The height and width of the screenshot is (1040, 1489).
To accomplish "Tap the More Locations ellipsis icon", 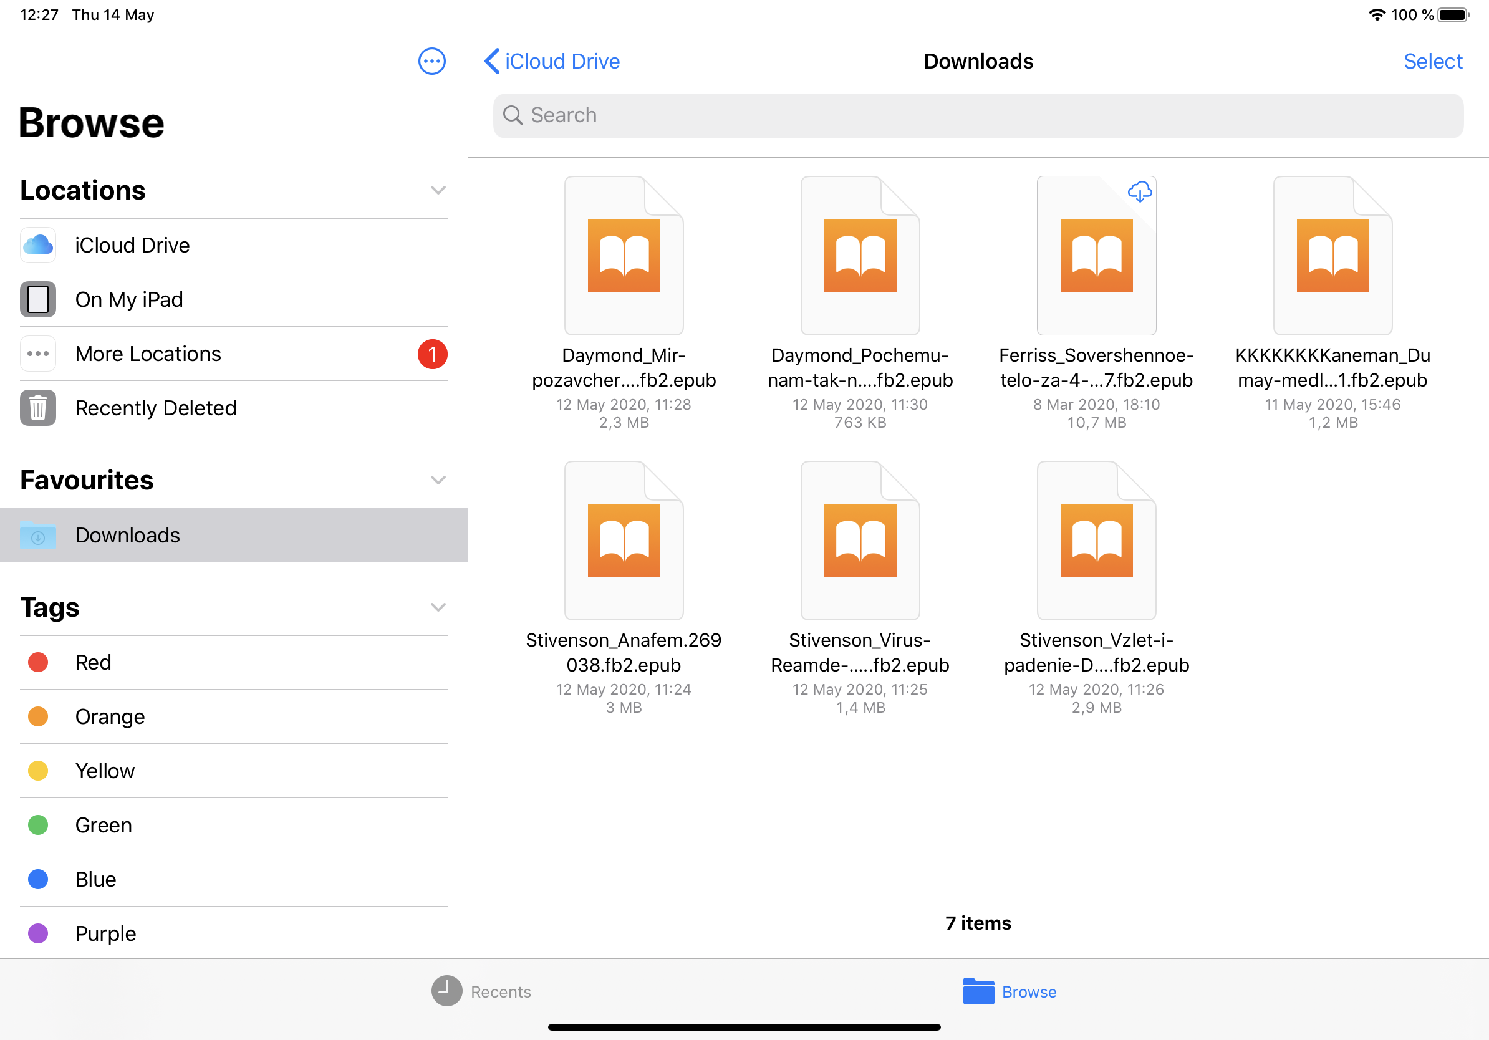I will pyautogui.click(x=37, y=354).
